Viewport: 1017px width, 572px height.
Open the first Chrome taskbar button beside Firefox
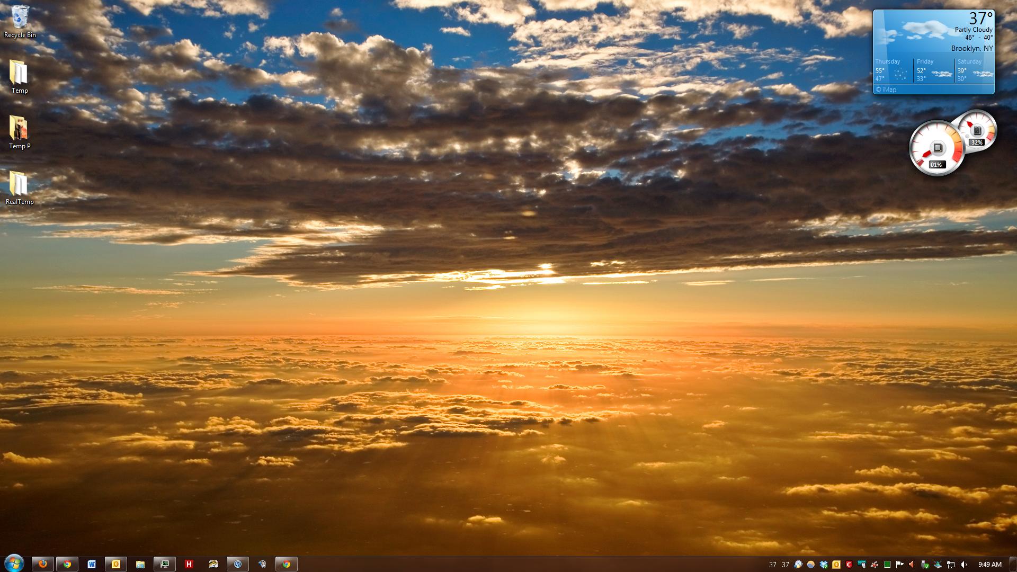[67, 564]
